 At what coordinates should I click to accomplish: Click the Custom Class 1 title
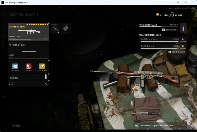click(x=24, y=15)
